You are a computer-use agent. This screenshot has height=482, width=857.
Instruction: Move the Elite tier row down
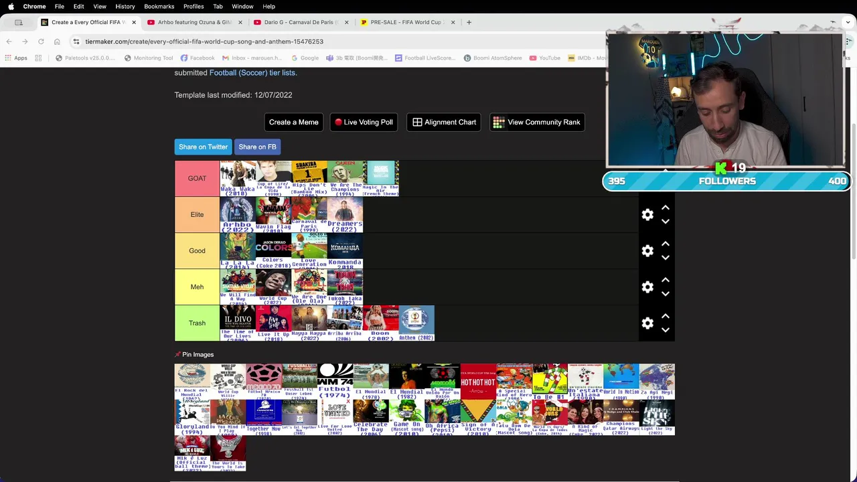coord(666,222)
